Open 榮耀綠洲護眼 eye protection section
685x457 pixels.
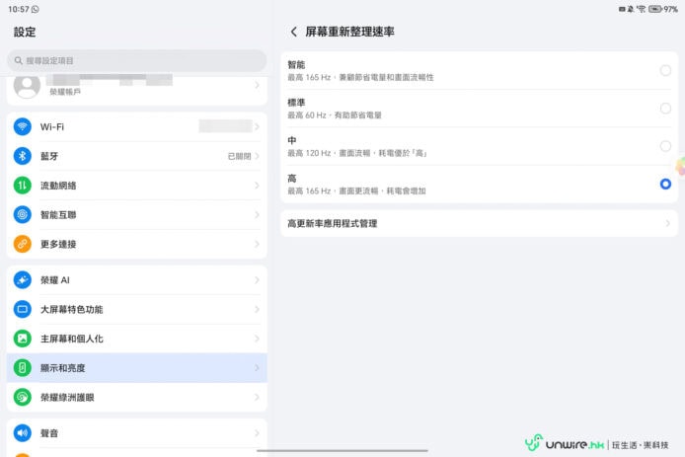point(136,398)
